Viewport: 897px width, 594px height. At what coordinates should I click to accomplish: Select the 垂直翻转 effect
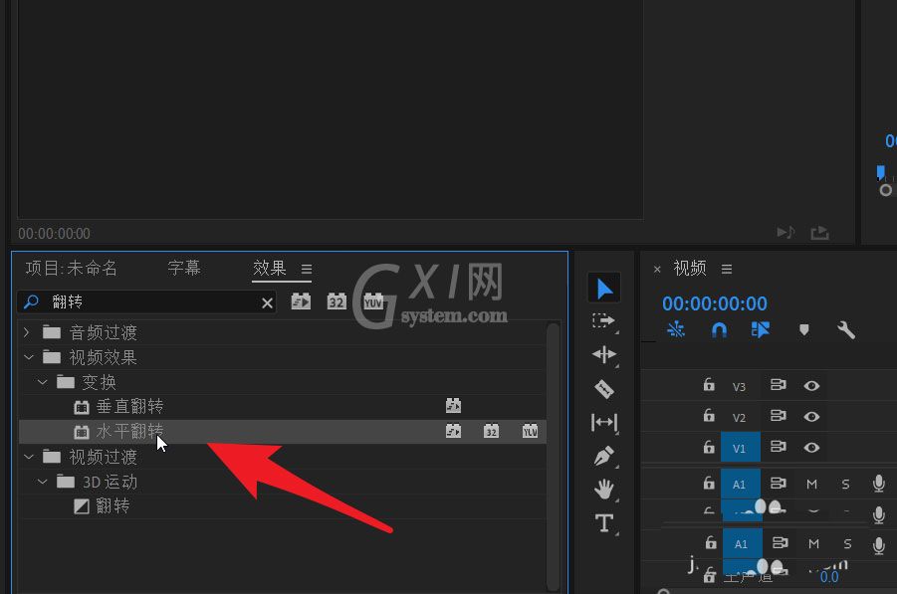pos(129,407)
